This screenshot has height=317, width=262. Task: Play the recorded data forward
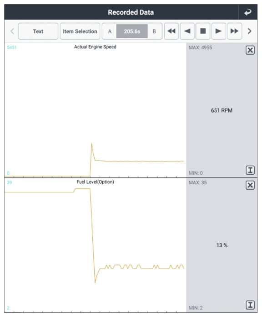pyautogui.click(x=219, y=31)
